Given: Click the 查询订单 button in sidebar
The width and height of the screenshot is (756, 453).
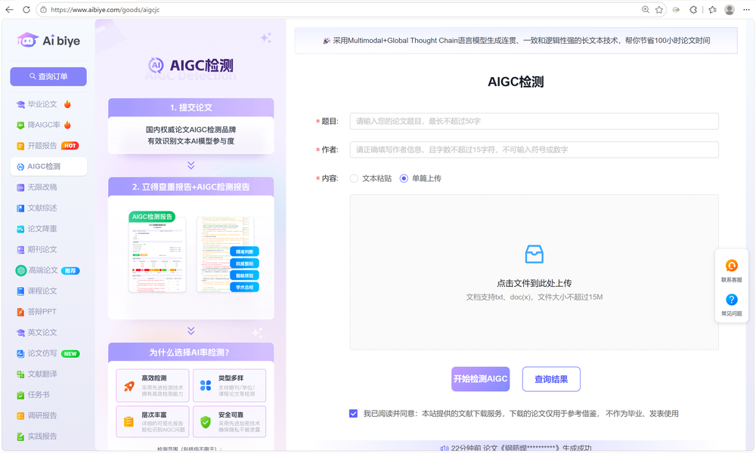Looking at the screenshot, I should click(48, 76).
